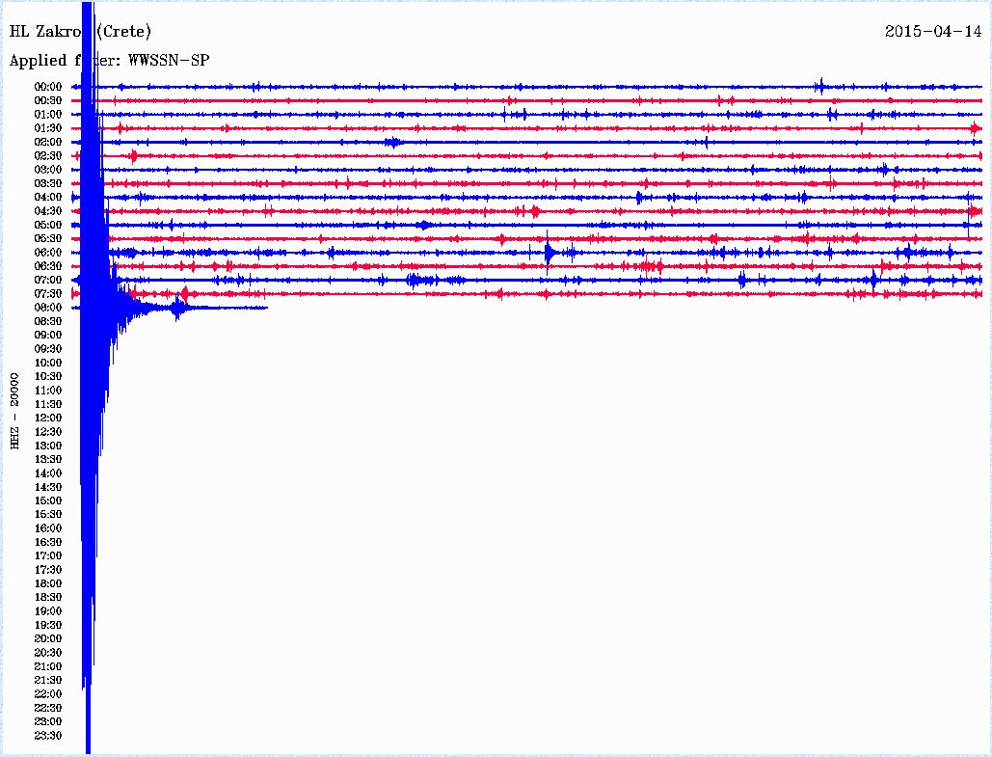992x757 pixels.
Task: Select the 21:00 time label
Action: click(x=48, y=666)
